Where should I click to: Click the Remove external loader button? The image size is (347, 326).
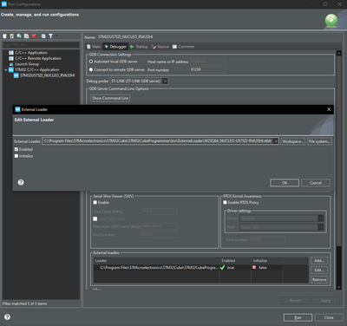pos(319,279)
